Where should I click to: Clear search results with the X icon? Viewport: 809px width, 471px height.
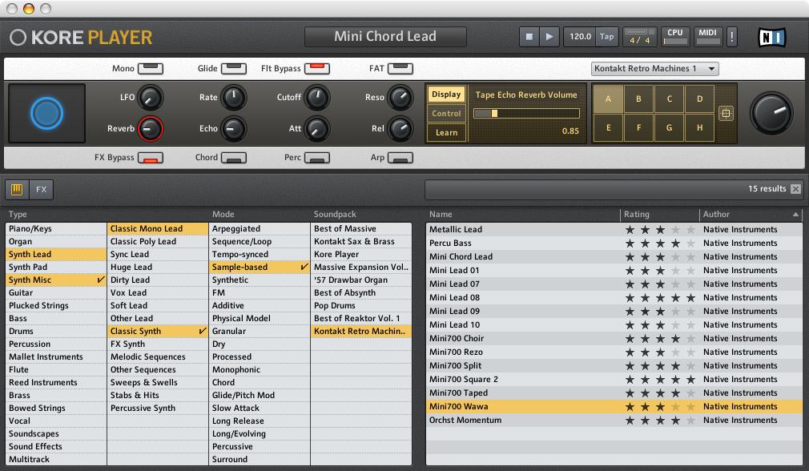pos(795,189)
